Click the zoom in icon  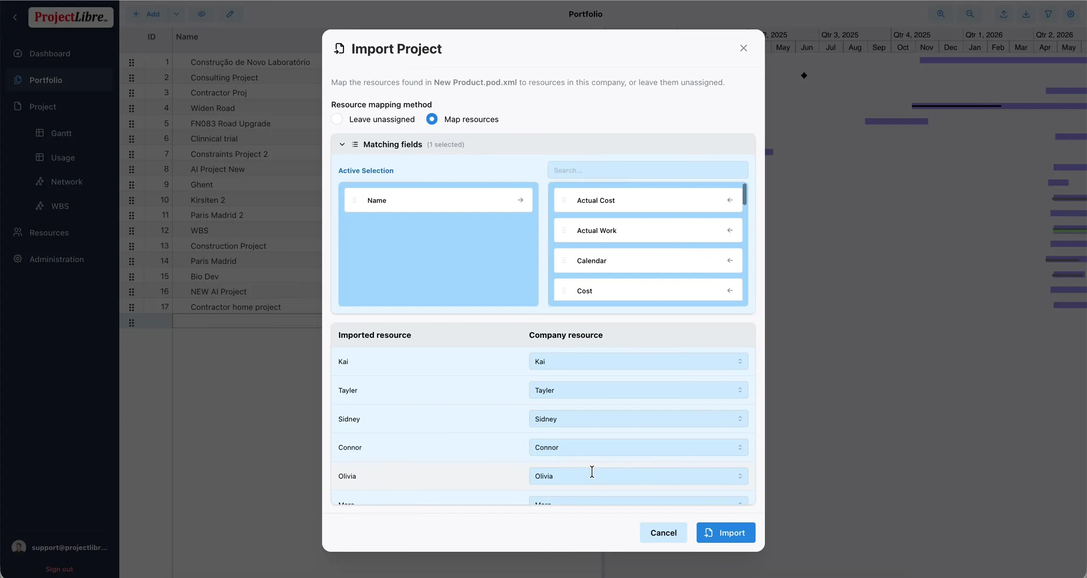[x=941, y=14]
